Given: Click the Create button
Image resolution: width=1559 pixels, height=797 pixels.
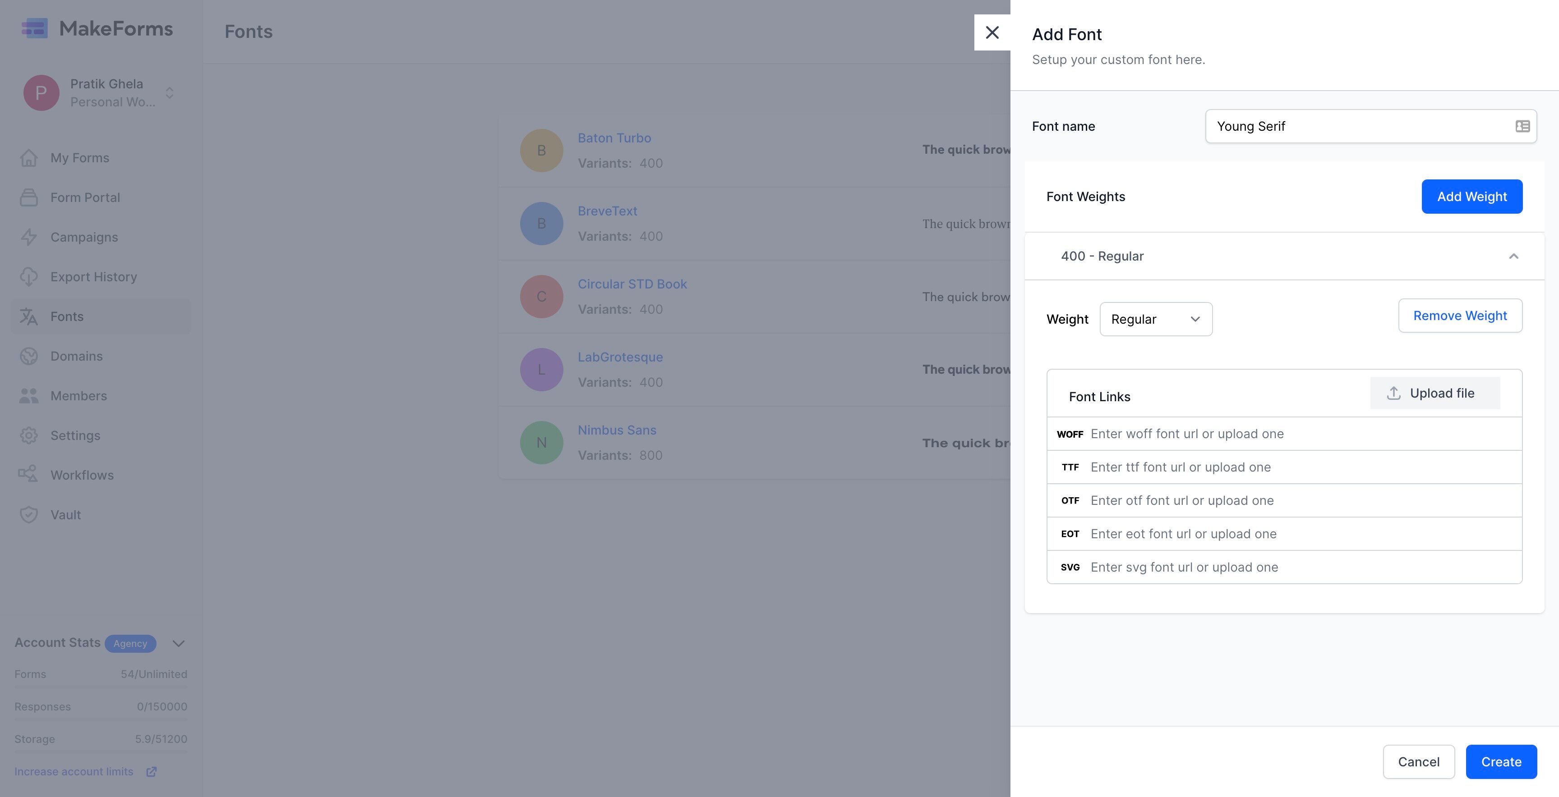Looking at the screenshot, I should tap(1501, 762).
